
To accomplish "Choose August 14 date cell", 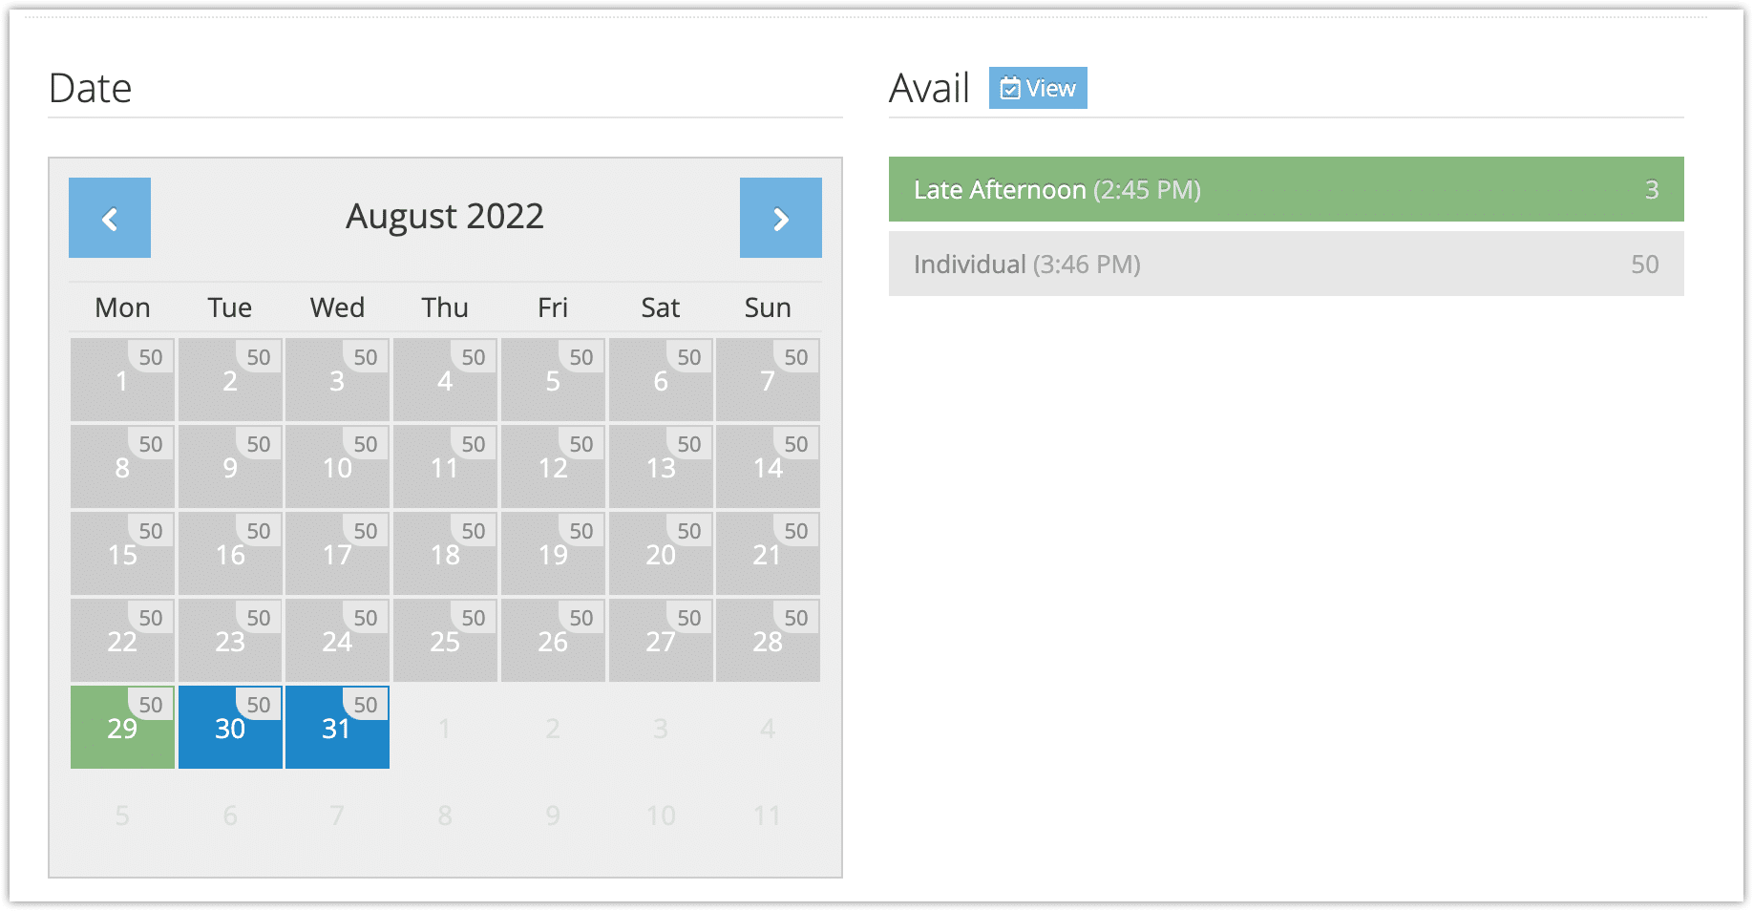I will click(768, 466).
